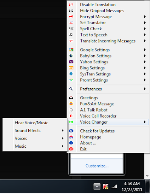The width and height of the screenshot is (150, 194).
Task: Click the house icon for Homepage
Action: [x=71, y=137]
